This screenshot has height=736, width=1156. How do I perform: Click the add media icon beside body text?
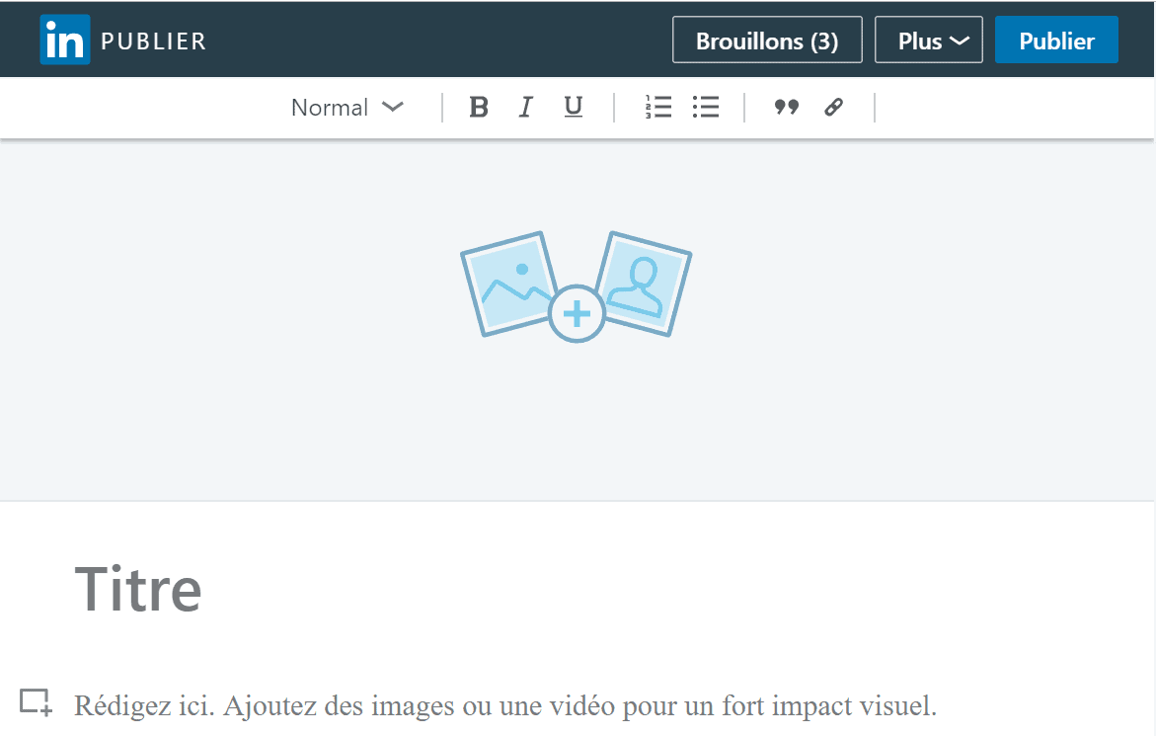(x=36, y=702)
